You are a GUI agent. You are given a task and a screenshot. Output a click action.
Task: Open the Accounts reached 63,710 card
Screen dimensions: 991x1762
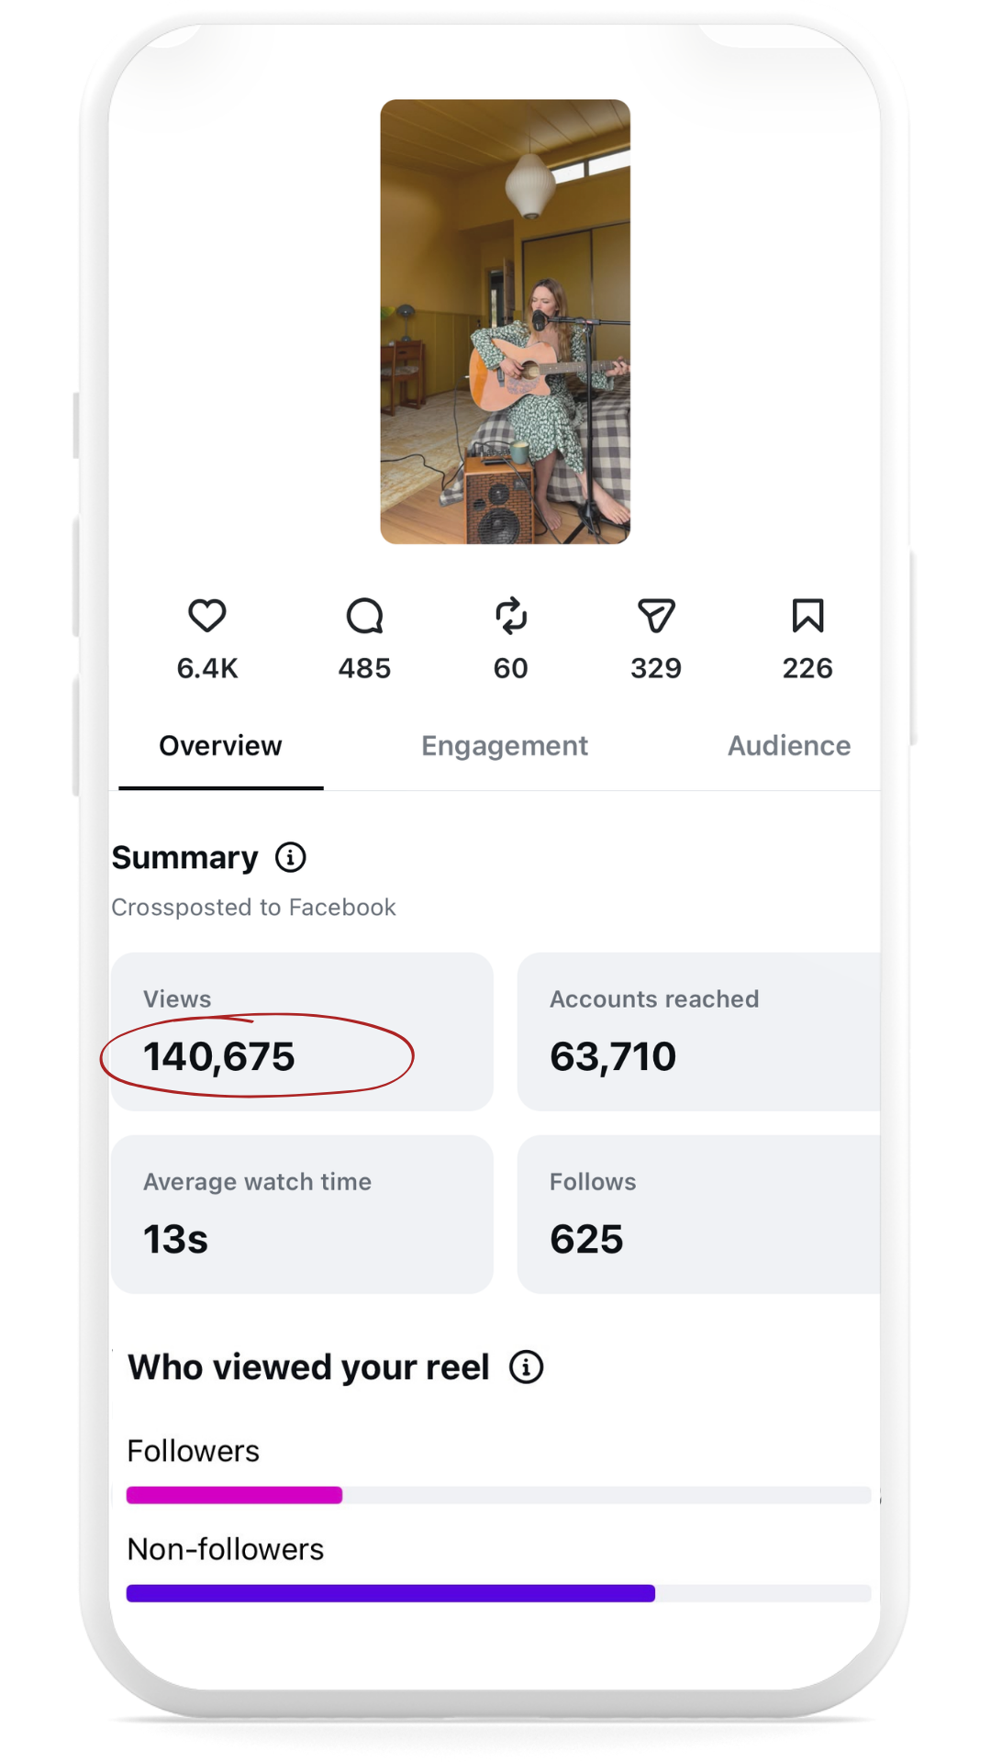click(698, 1032)
